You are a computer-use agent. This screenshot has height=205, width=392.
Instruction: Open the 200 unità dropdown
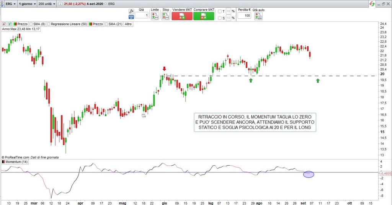(47, 3)
